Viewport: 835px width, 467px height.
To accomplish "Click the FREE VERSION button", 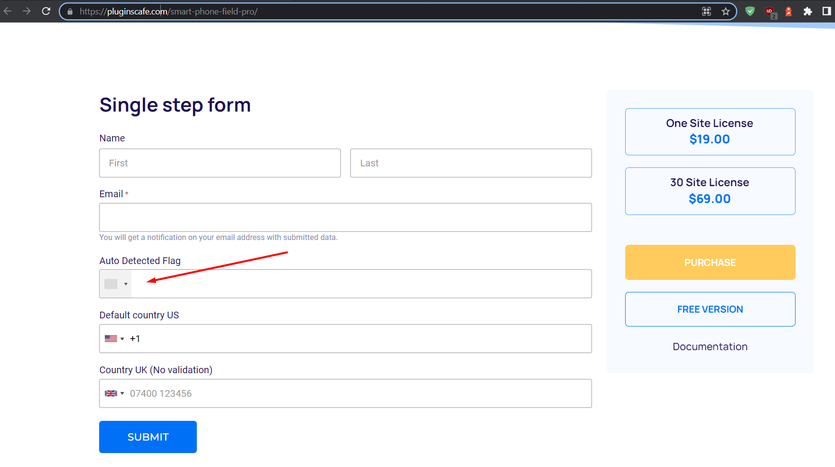I will [710, 309].
